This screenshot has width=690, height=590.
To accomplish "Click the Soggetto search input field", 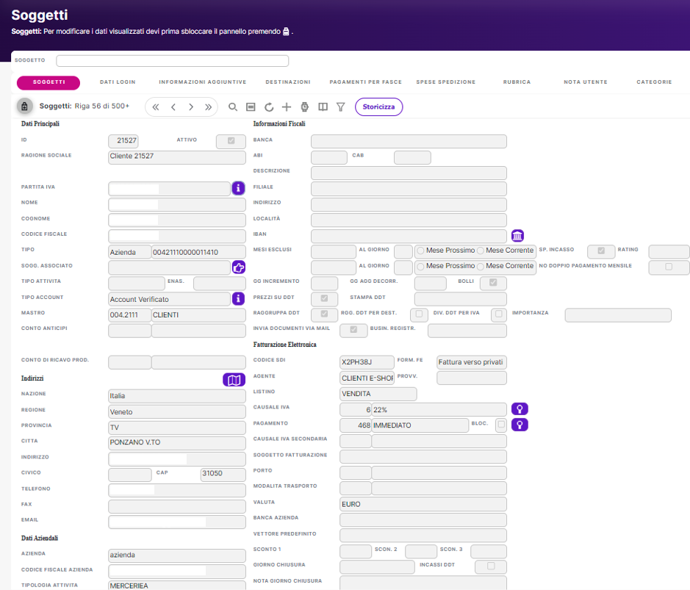I will click(172, 61).
